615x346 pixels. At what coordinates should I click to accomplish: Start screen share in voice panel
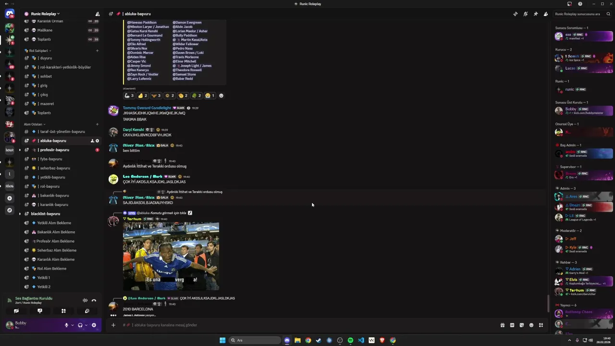(40, 311)
